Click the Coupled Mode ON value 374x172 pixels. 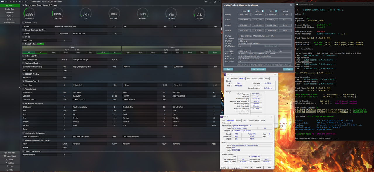pyautogui.click(x=65, y=92)
